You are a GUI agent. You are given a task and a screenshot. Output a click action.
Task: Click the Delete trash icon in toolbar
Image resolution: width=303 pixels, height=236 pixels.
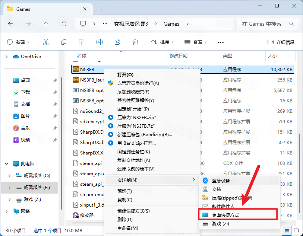click(x=135, y=42)
